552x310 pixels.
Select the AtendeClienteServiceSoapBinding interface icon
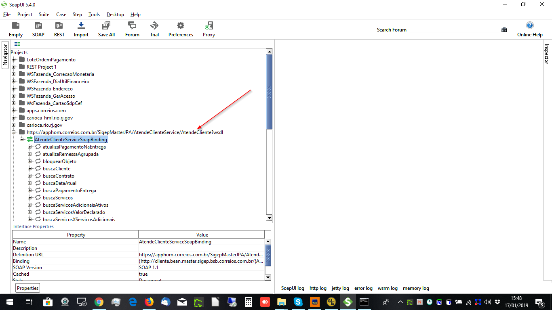click(30, 140)
